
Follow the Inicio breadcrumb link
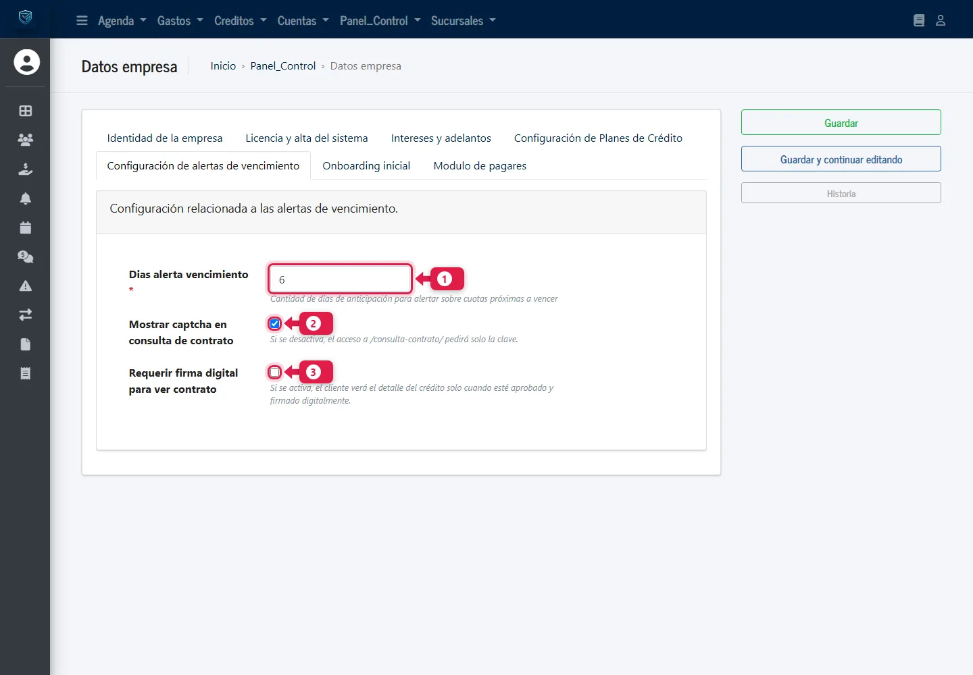(x=223, y=65)
